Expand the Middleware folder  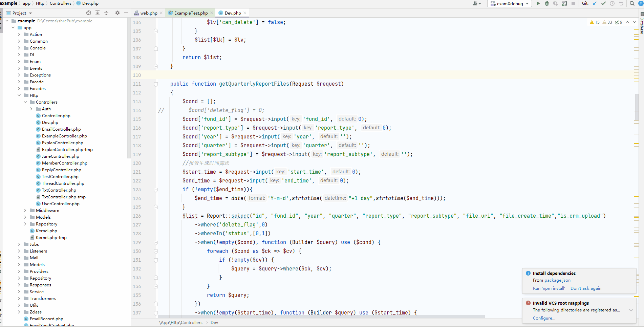(25, 211)
